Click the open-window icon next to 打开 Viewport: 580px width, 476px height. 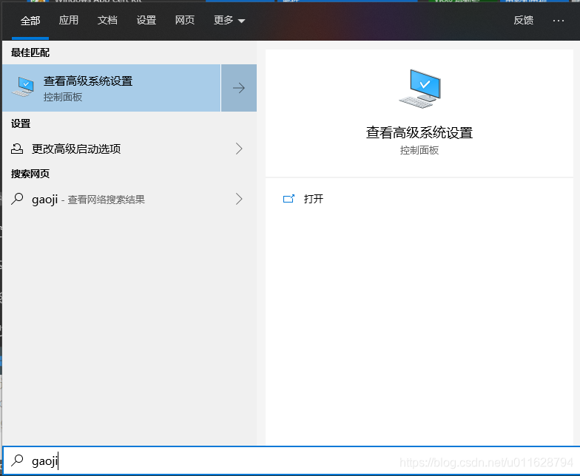click(289, 199)
